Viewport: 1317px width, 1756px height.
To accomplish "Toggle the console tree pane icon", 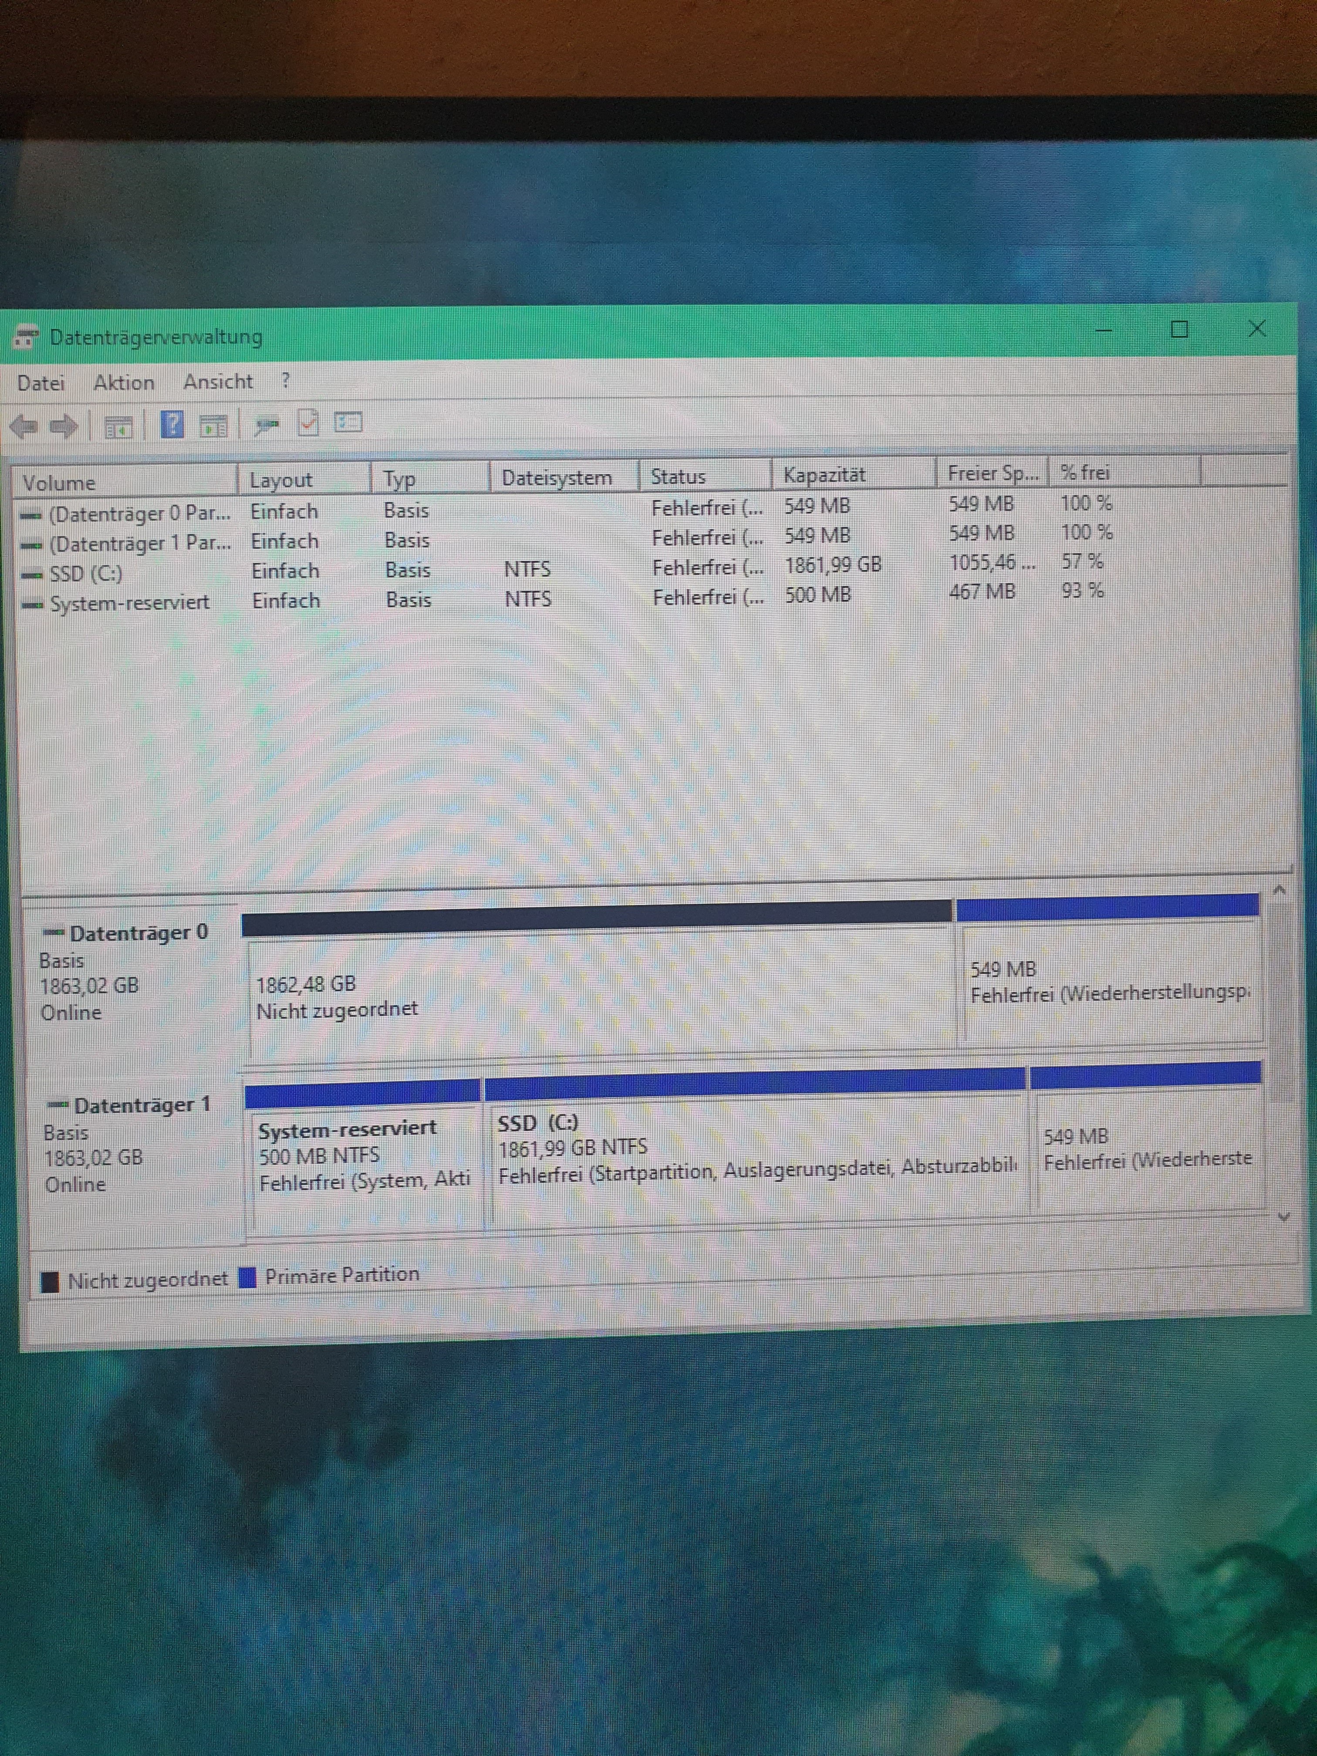I will click(118, 428).
